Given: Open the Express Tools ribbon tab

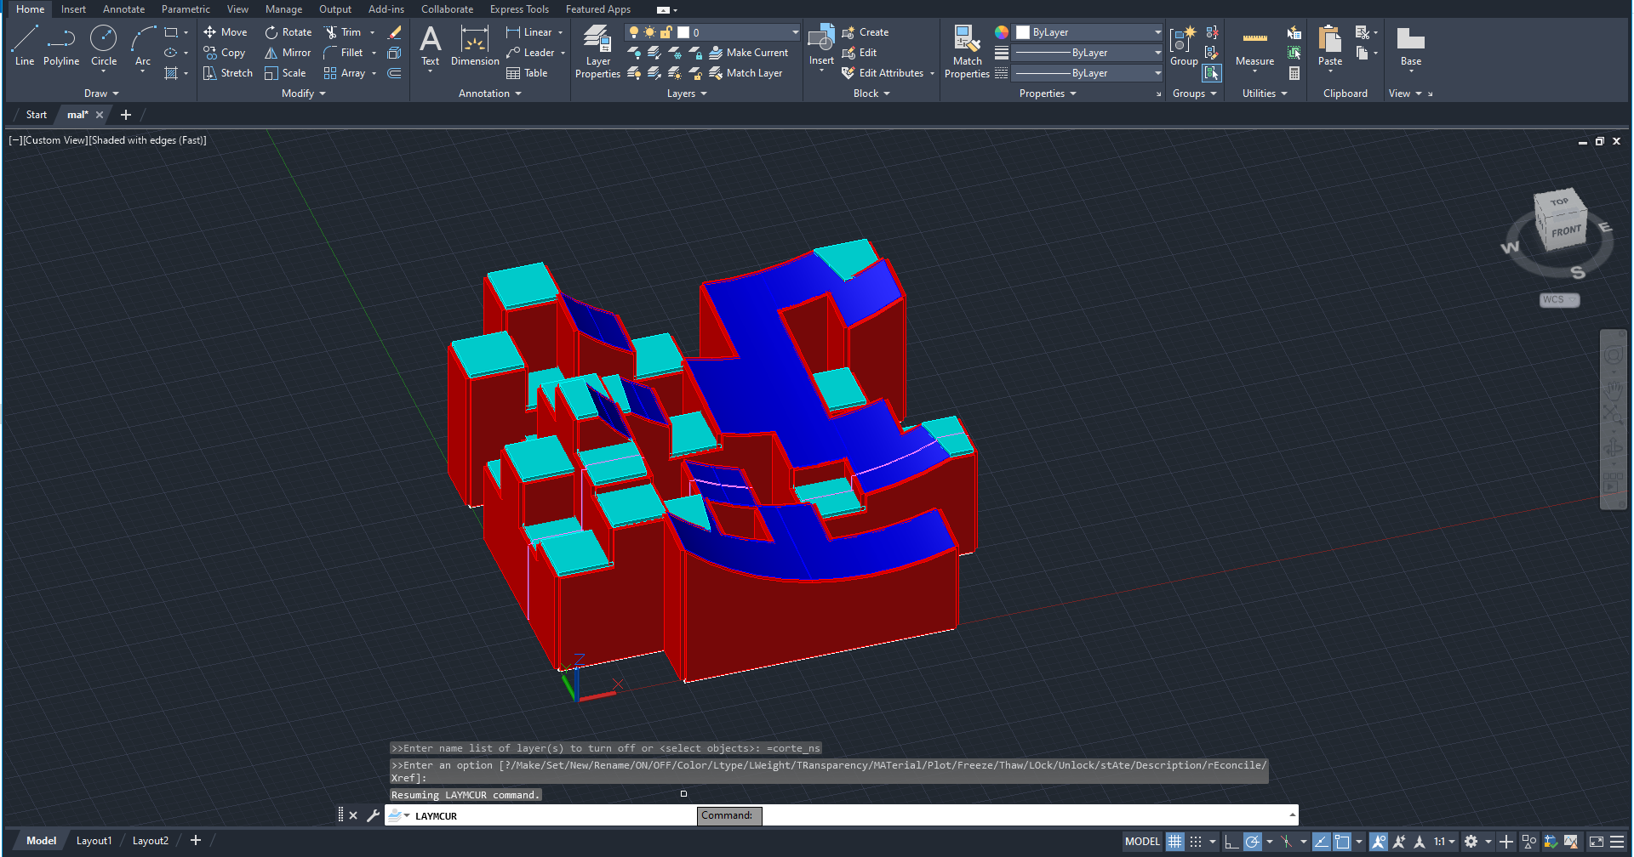Looking at the screenshot, I should 519,9.
